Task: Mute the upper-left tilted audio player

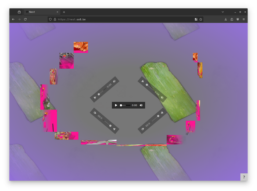Action: pos(115,81)
